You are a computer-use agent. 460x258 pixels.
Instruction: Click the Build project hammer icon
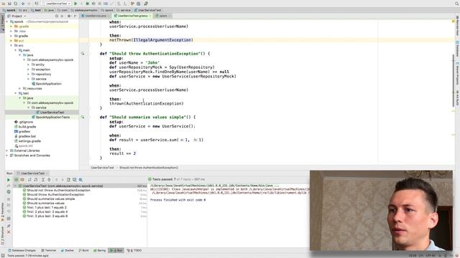tap(37, 4)
